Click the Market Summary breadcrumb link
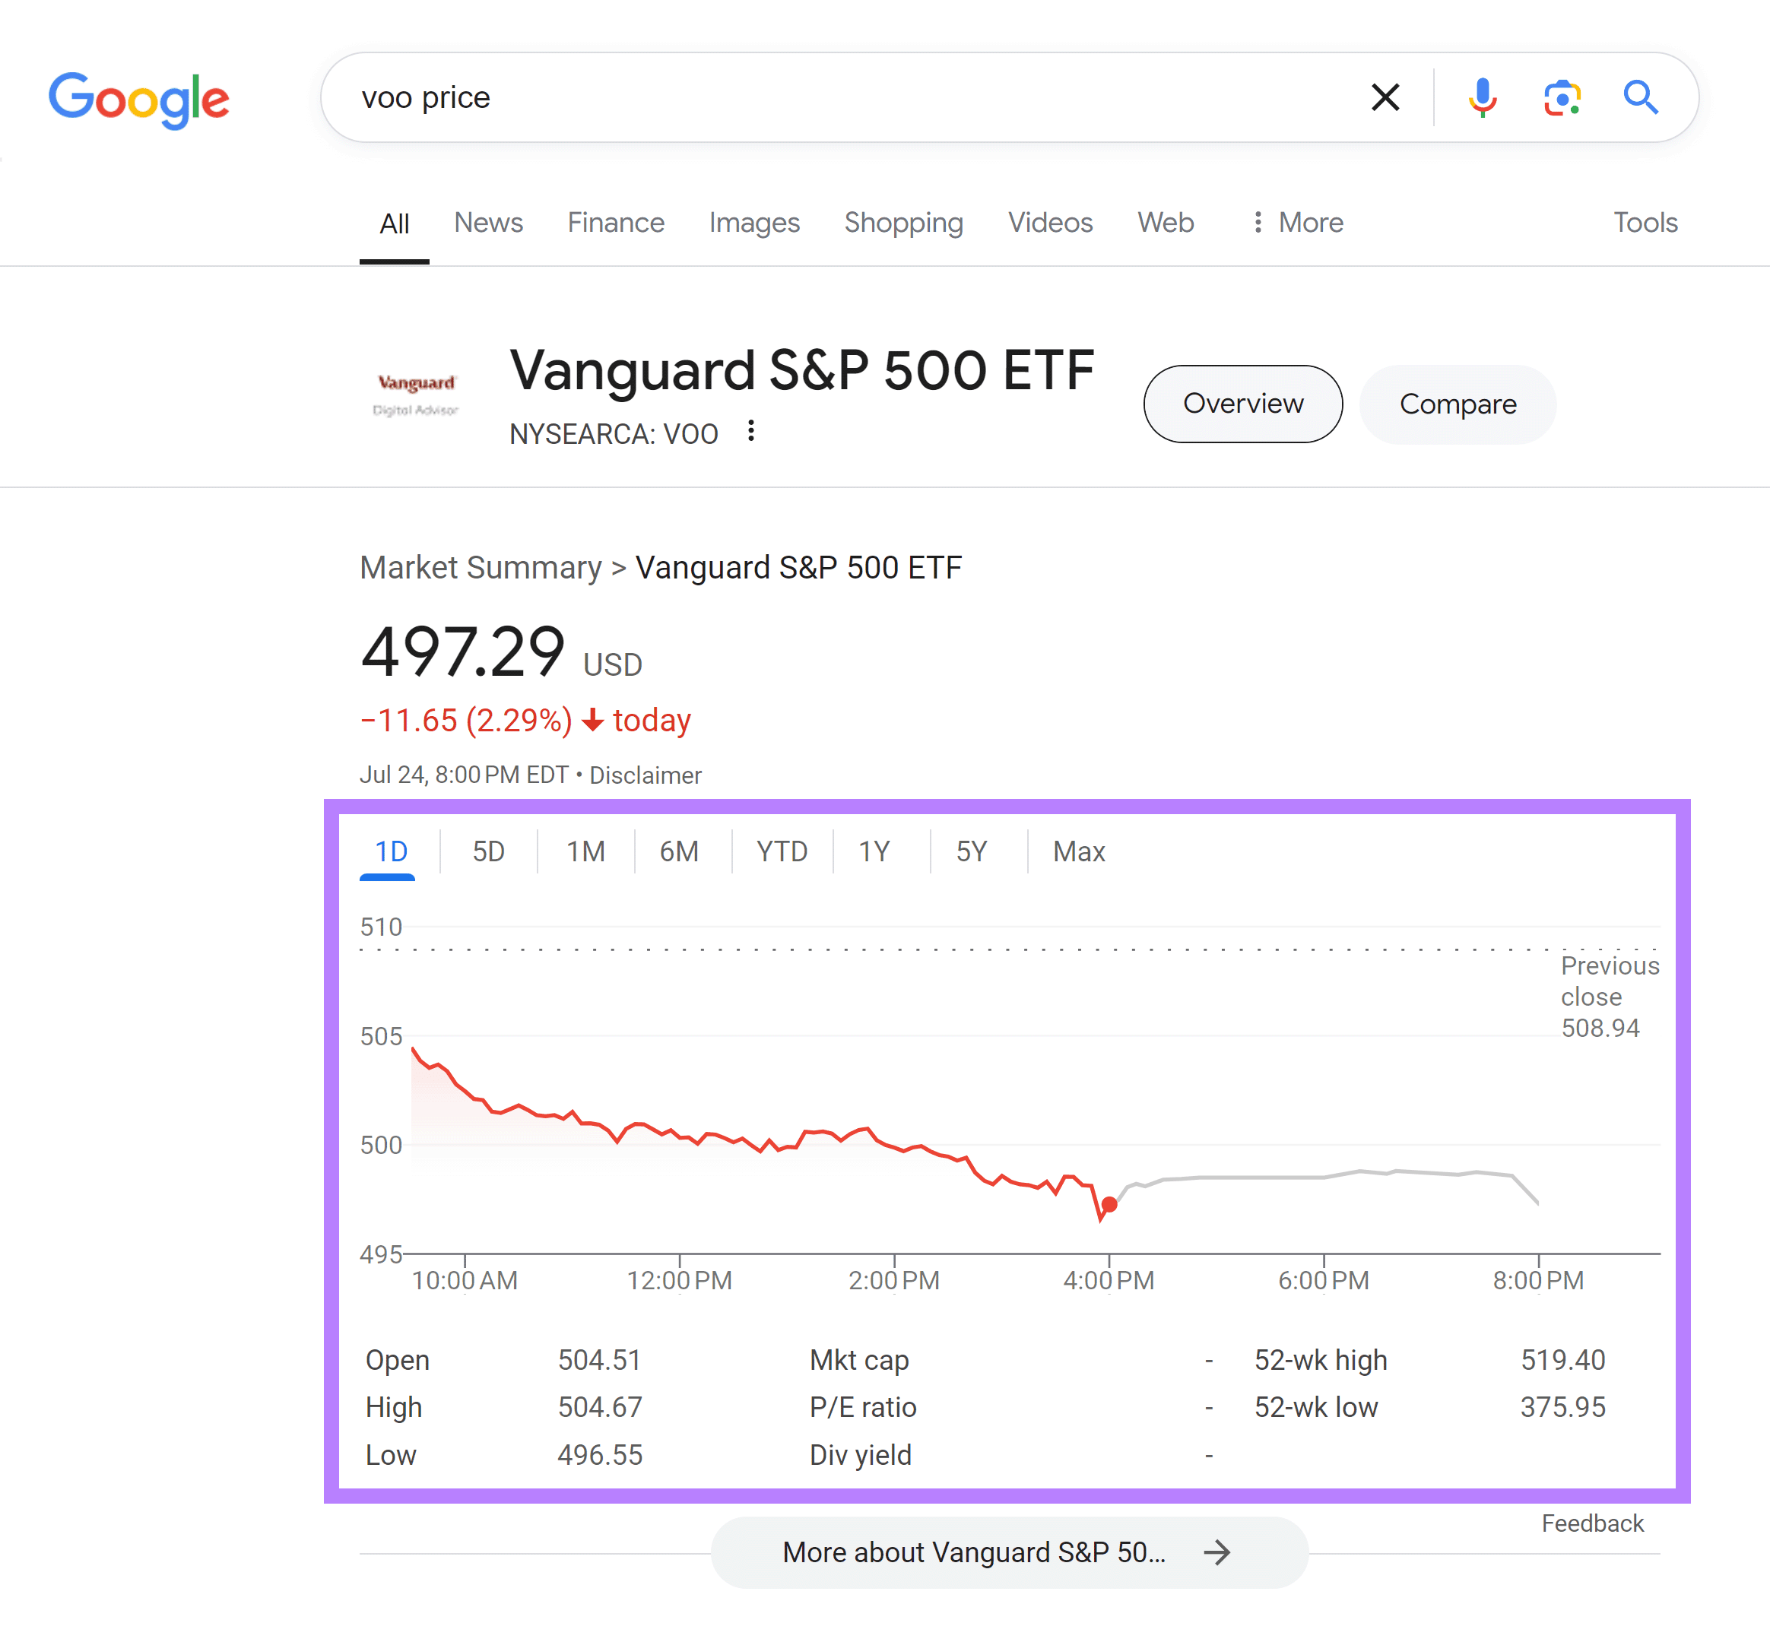The image size is (1770, 1642). coord(480,567)
